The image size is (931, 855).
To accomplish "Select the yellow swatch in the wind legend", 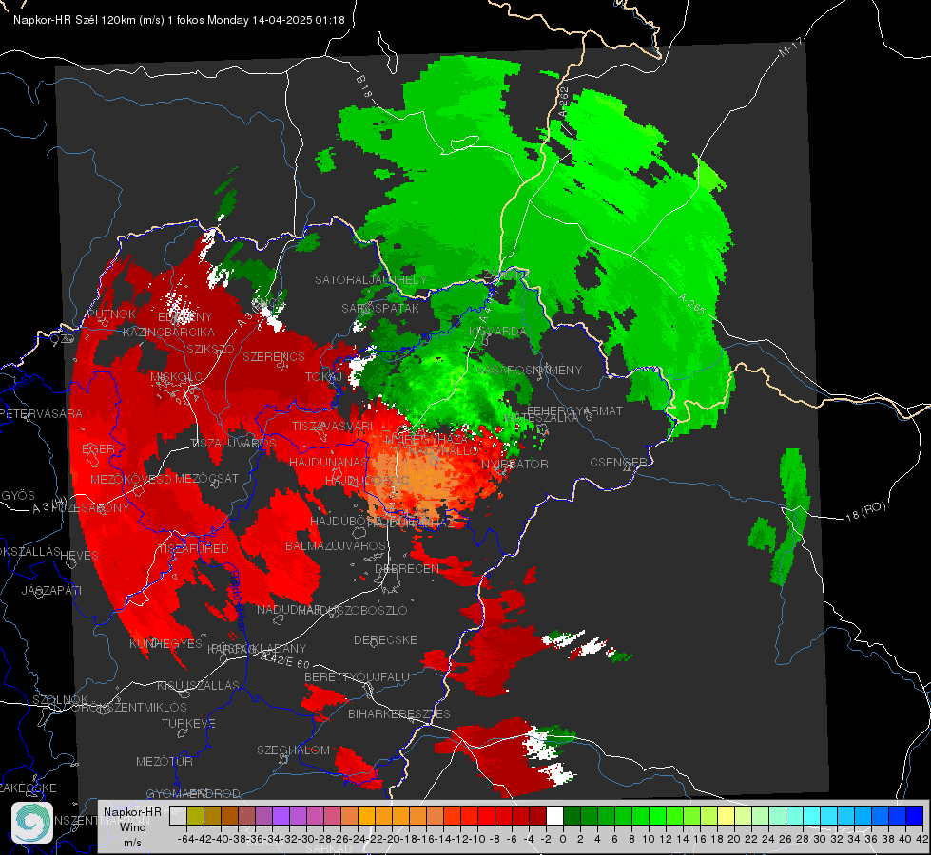I will click(x=727, y=815).
